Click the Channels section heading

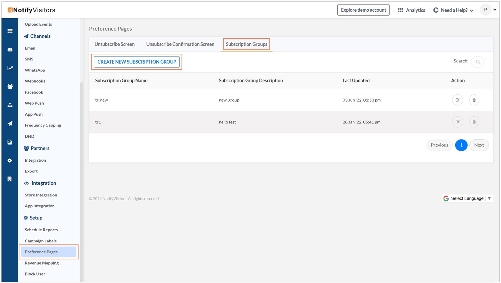37,36
